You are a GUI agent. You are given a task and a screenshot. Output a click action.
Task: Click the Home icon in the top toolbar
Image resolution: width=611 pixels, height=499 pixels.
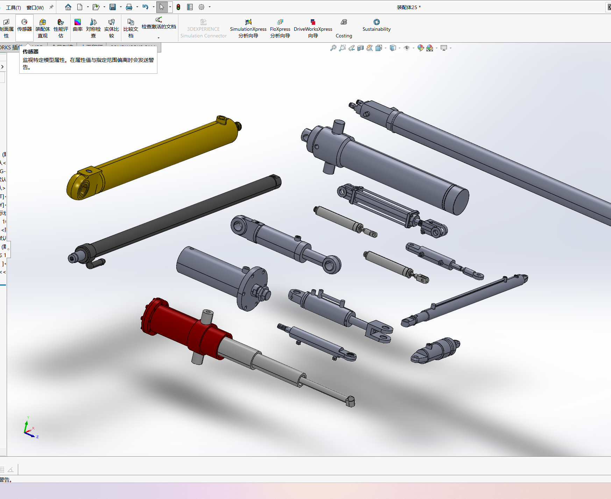point(68,7)
